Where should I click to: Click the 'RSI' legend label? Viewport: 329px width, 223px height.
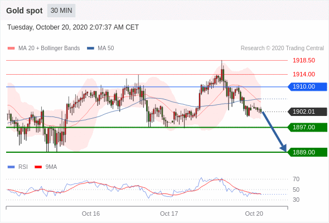23,167
